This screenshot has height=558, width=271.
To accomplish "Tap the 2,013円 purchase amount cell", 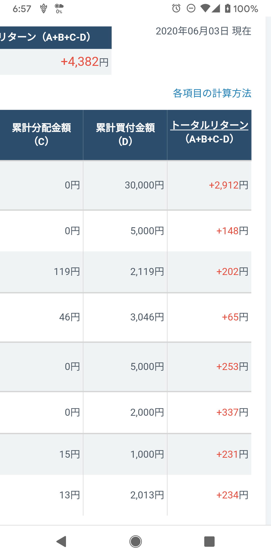I will 147,495.
